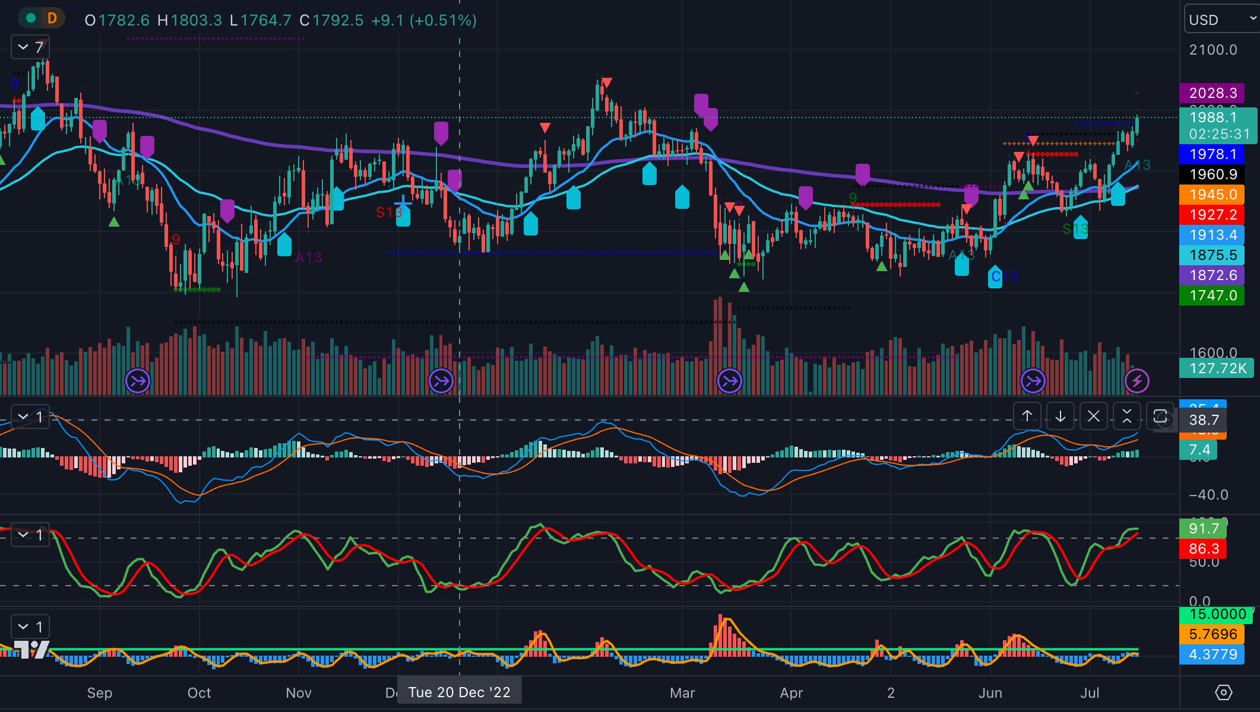Select the daily D interval badge
Viewport: 1260px width, 712px height.
tap(52, 18)
